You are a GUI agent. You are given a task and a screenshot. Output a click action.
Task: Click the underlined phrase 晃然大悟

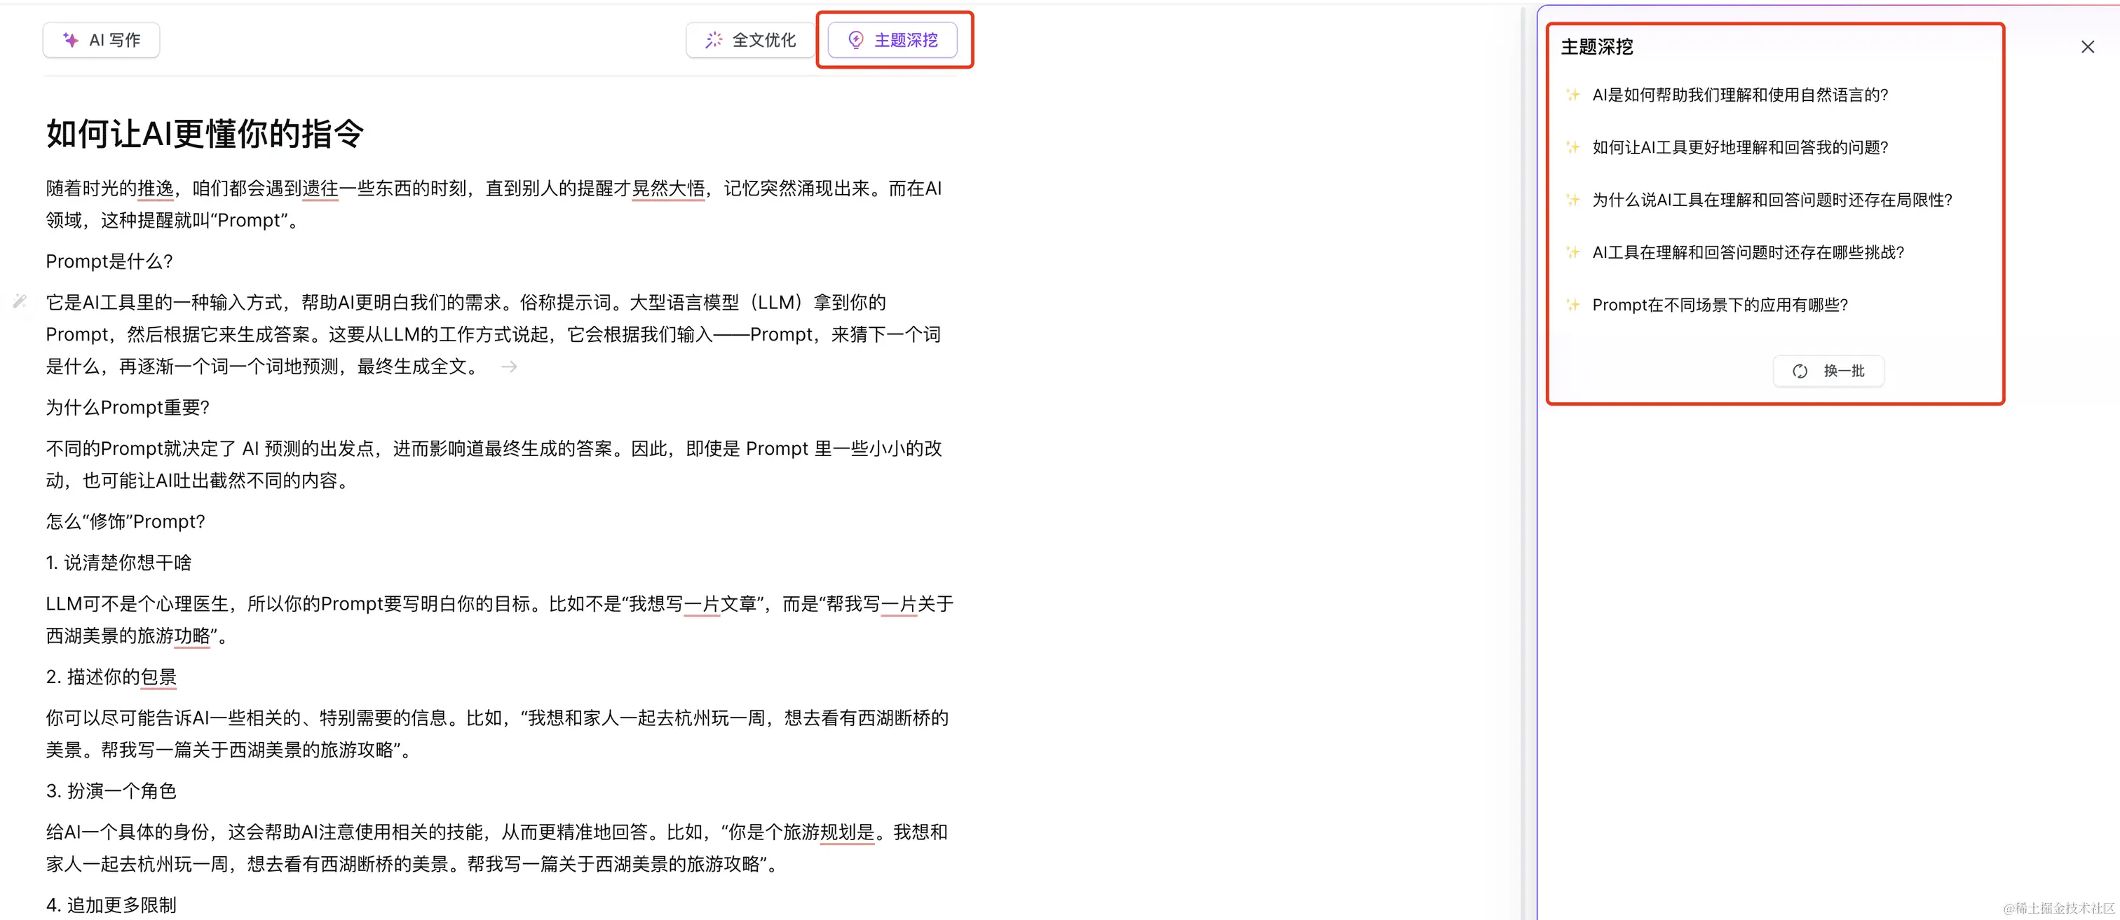(x=668, y=188)
